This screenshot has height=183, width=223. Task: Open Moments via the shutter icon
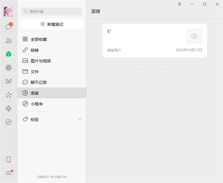(9, 68)
